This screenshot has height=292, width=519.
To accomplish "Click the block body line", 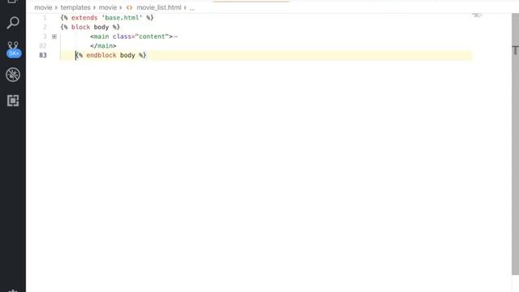I will click(90, 27).
